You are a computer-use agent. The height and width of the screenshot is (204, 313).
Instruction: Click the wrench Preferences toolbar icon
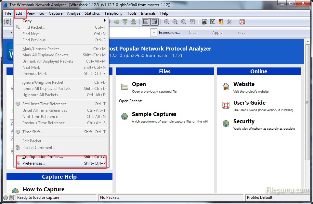(x=230, y=22)
